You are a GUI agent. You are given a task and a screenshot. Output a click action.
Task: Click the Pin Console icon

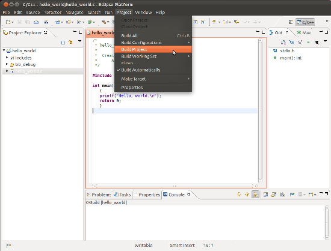coord(292,195)
